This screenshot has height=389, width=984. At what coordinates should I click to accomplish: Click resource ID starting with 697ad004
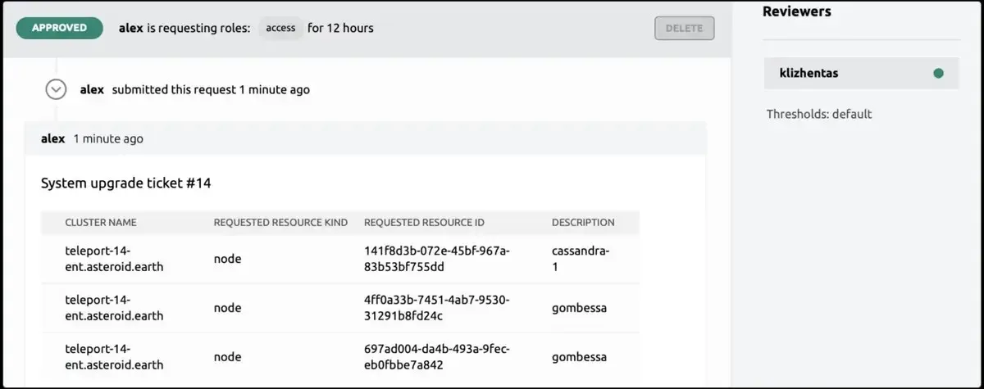[x=437, y=357]
